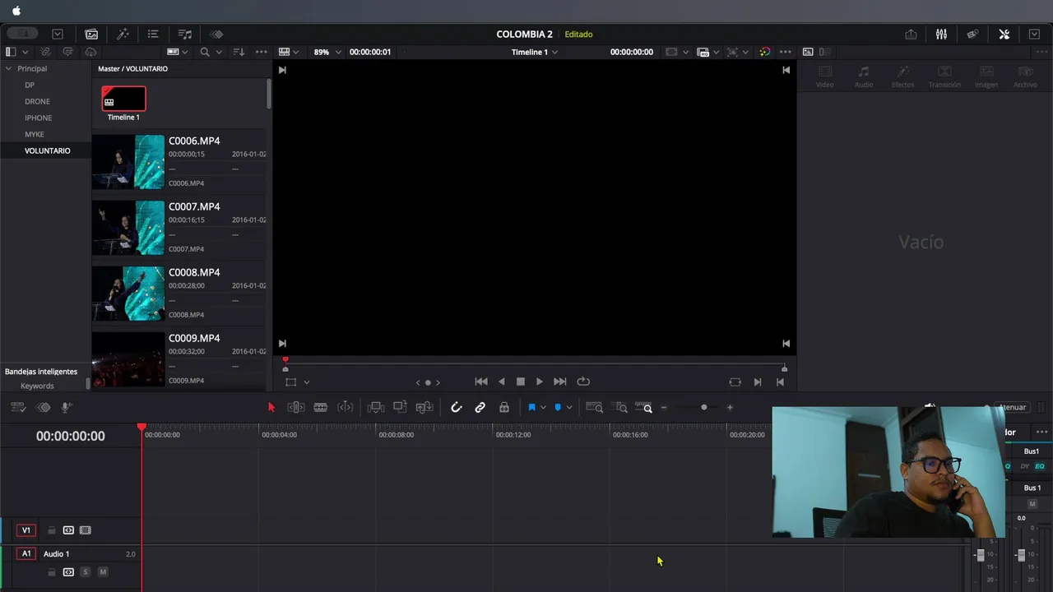Open the Marker color dropdown arrow

pyautogui.click(x=568, y=407)
